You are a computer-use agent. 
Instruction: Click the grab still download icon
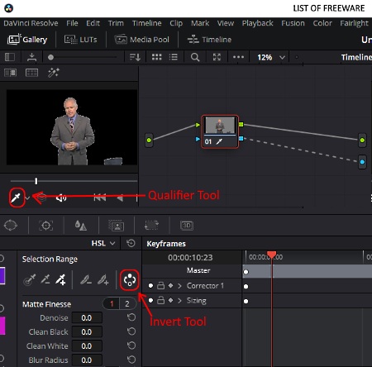(31, 57)
